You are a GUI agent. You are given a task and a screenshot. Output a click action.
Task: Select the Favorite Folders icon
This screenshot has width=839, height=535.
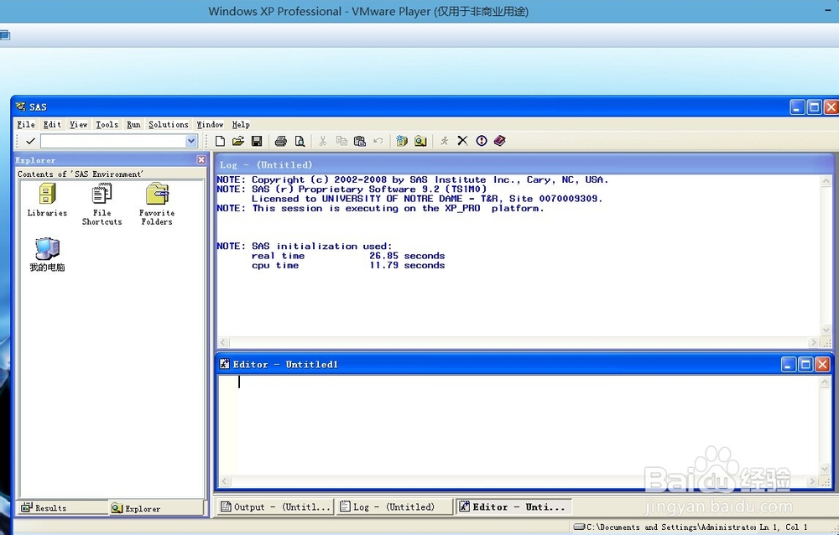(x=157, y=205)
